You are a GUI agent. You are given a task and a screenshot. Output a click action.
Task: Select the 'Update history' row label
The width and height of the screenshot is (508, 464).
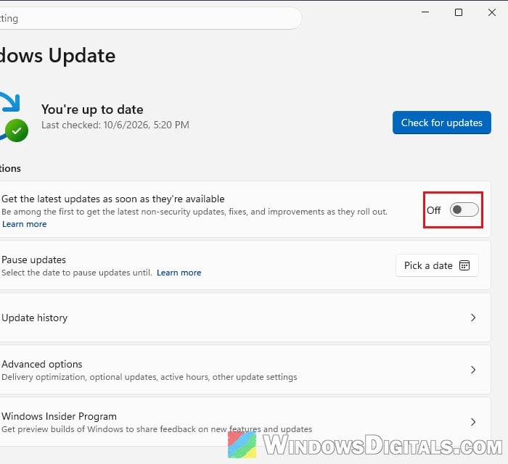34,318
